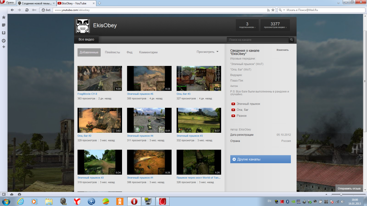
Task: Switch to the Плейлисты tab
Action: pos(112,52)
